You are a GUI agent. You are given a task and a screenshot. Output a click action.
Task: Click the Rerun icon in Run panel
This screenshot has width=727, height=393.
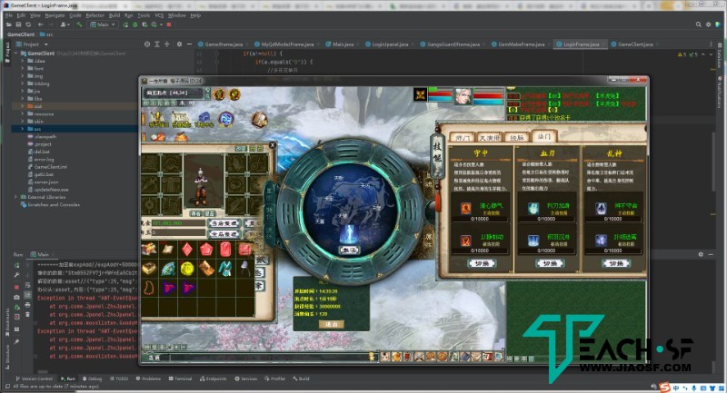(16, 265)
